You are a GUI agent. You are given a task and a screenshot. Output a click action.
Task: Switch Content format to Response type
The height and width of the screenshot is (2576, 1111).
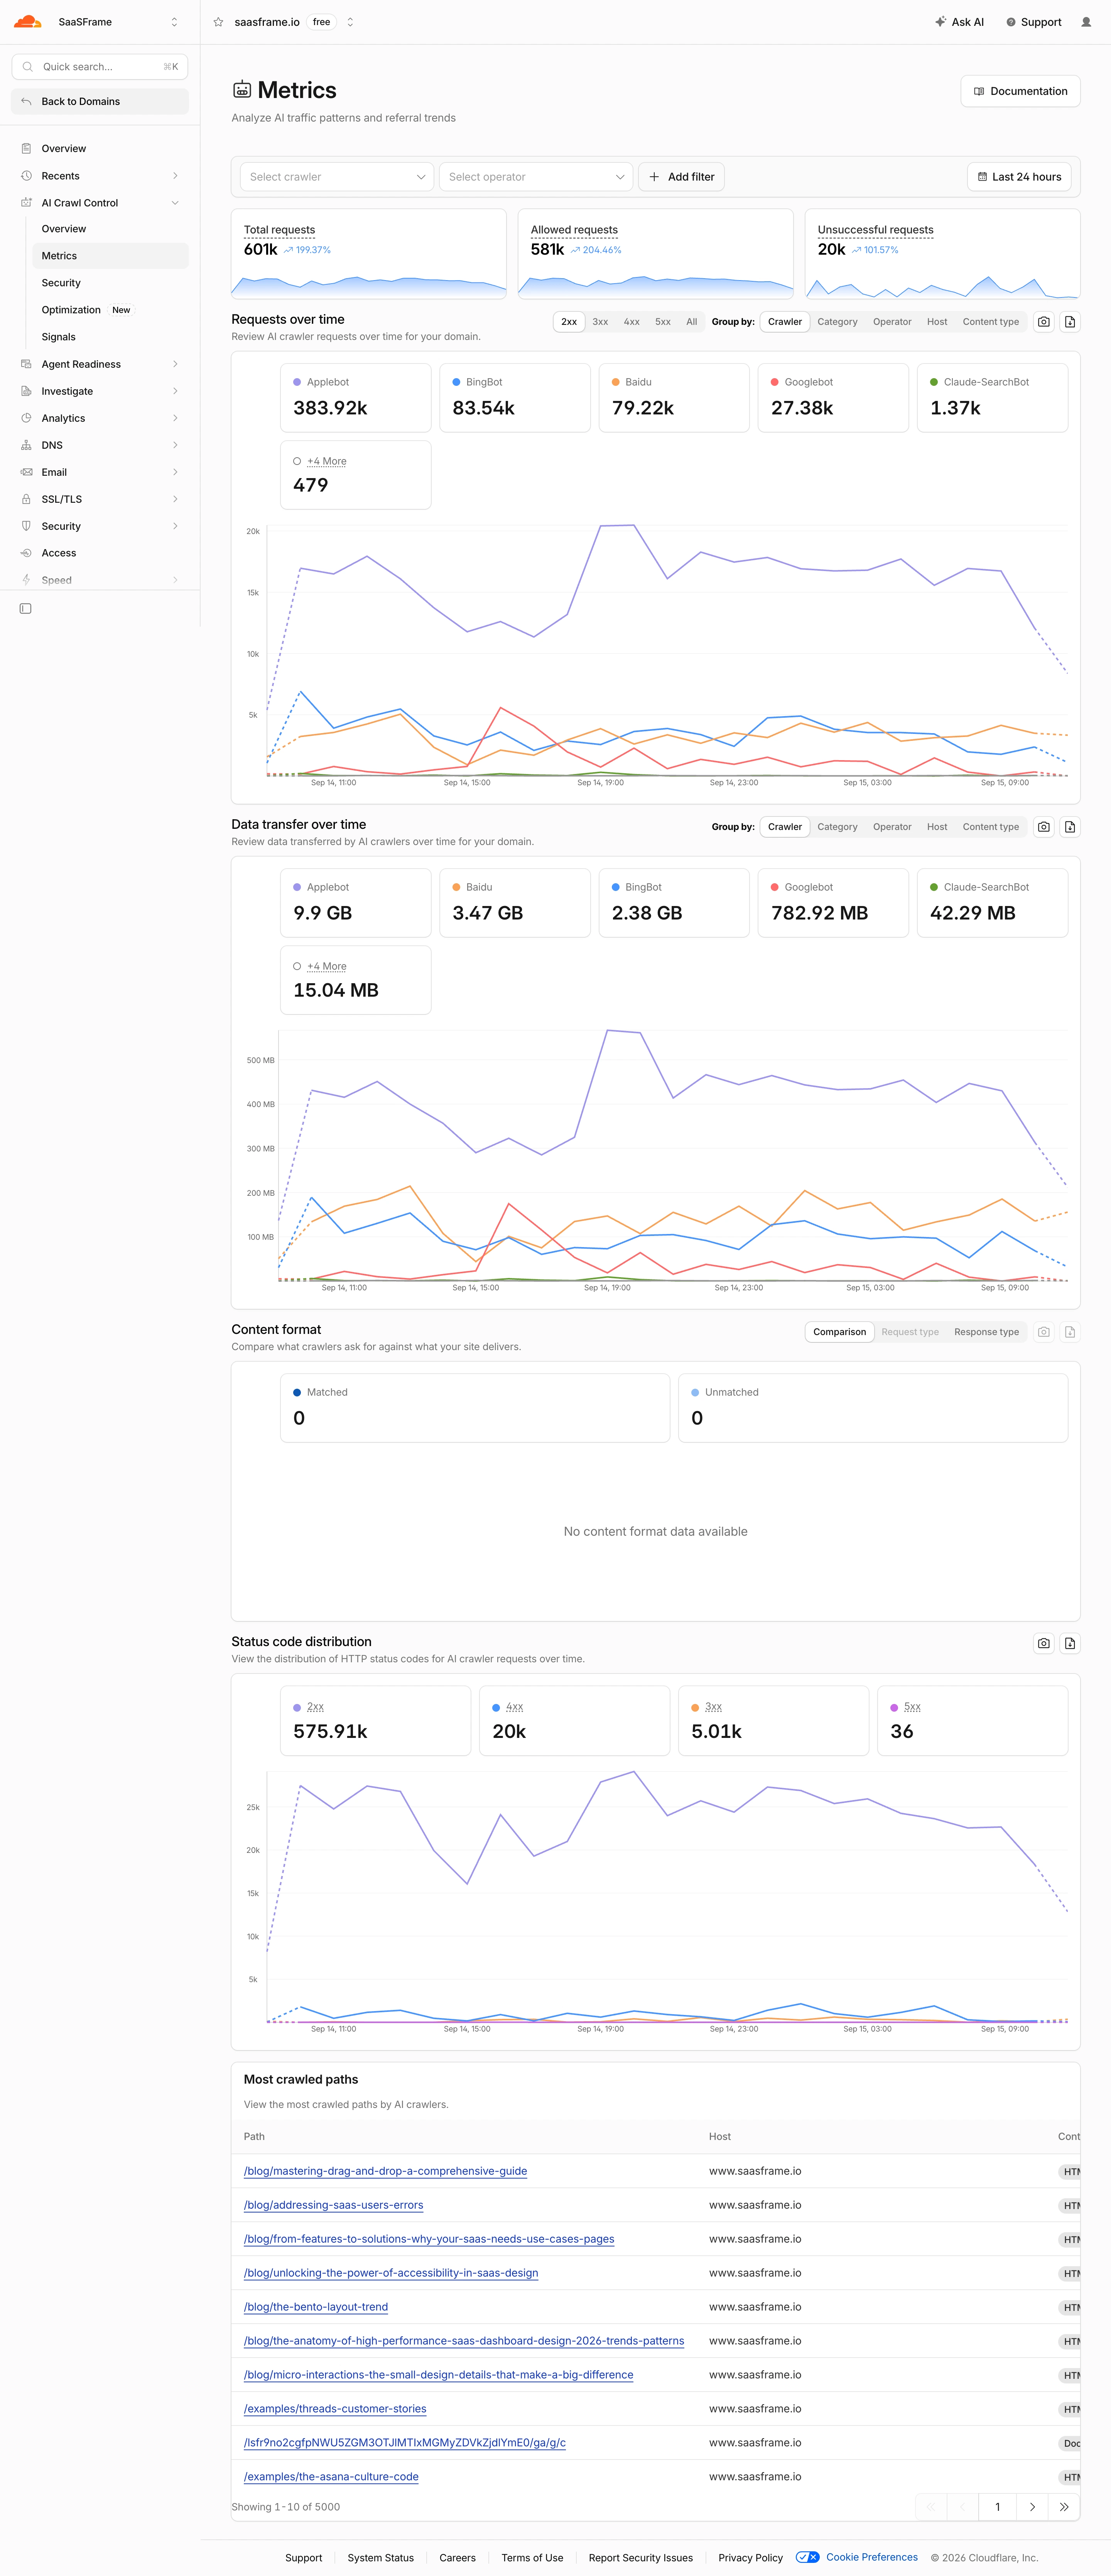click(986, 1332)
